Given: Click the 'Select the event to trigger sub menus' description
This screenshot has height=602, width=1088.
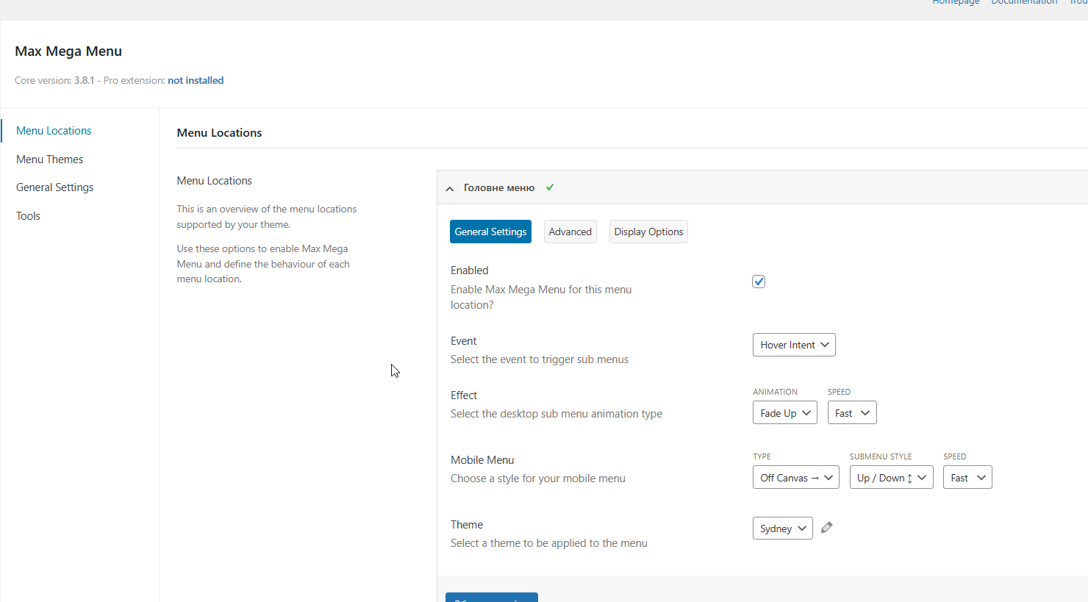Looking at the screenshot, I should (540, 359).
